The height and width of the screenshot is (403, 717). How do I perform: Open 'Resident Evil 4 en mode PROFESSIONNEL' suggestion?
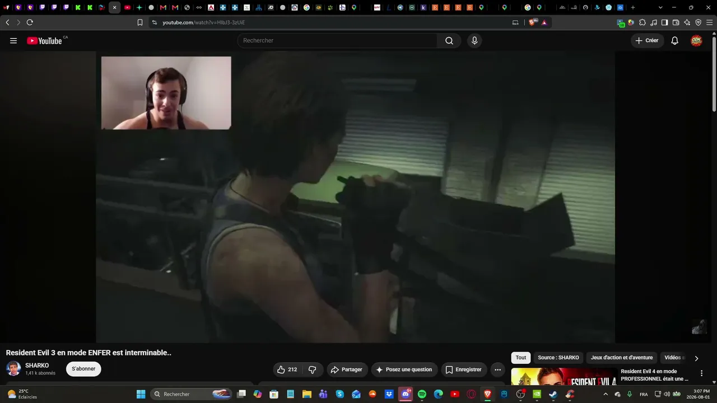click(x=654, y=375)
